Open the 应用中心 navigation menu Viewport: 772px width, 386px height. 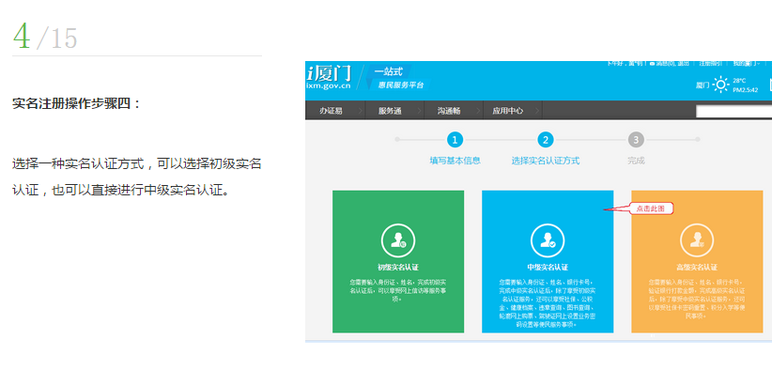pos(509,111)
